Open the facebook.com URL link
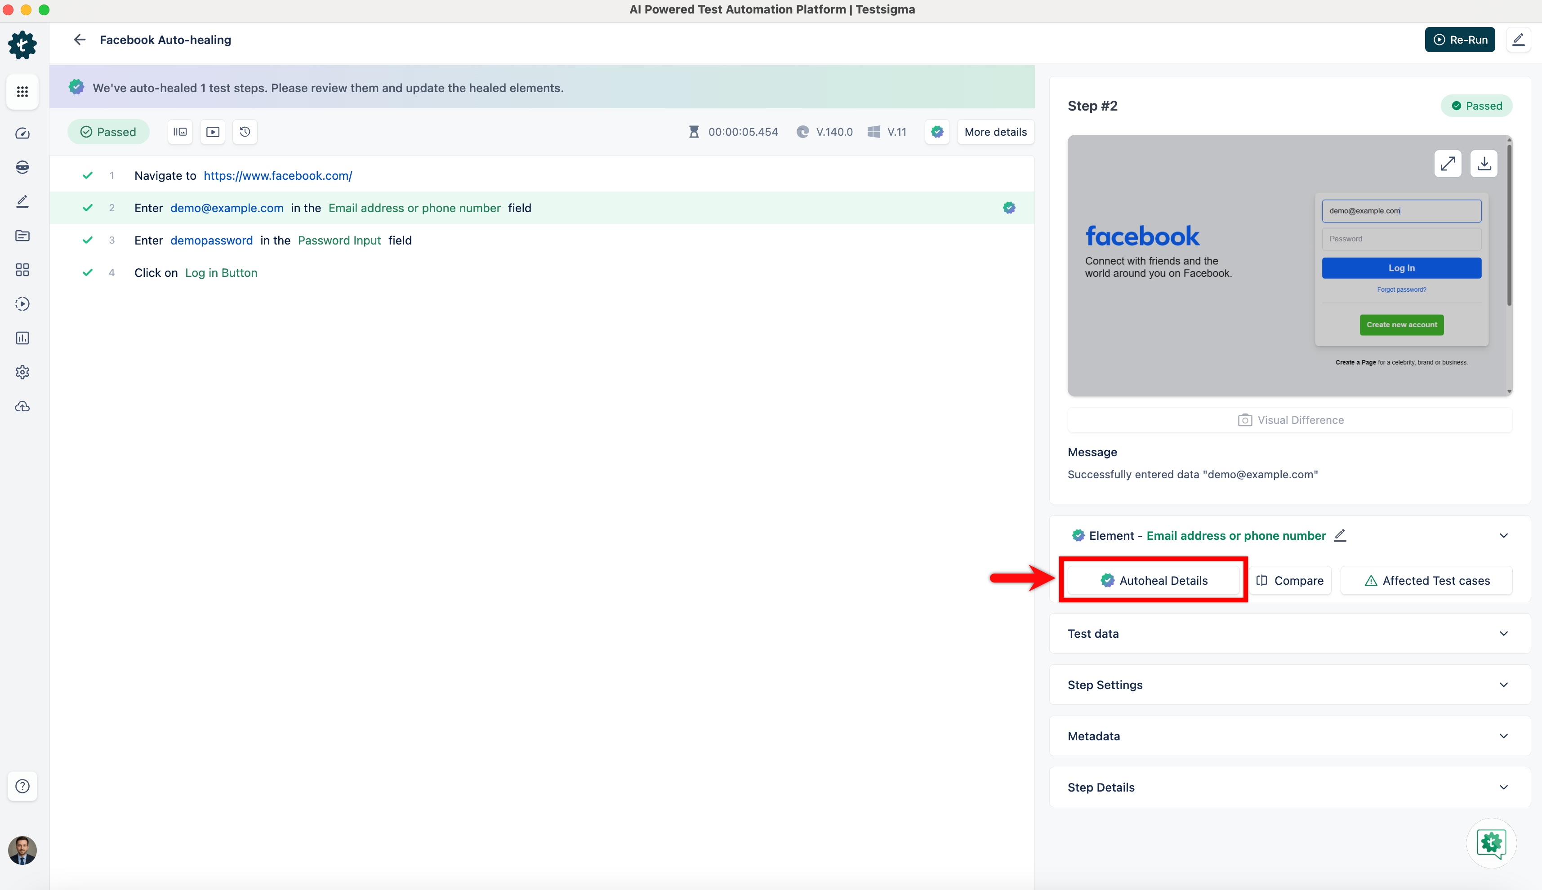The height and width of the screenshot is (890, 1542). 277,176
